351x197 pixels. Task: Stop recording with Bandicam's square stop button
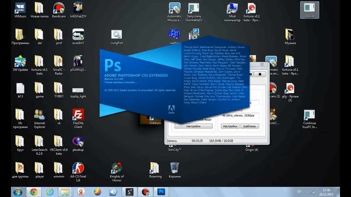pyautogui.click(x=260, y=74)
